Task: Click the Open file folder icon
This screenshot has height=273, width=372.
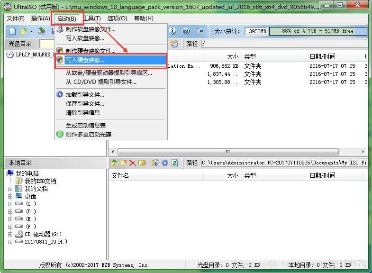Action: [x=24, y=31]
